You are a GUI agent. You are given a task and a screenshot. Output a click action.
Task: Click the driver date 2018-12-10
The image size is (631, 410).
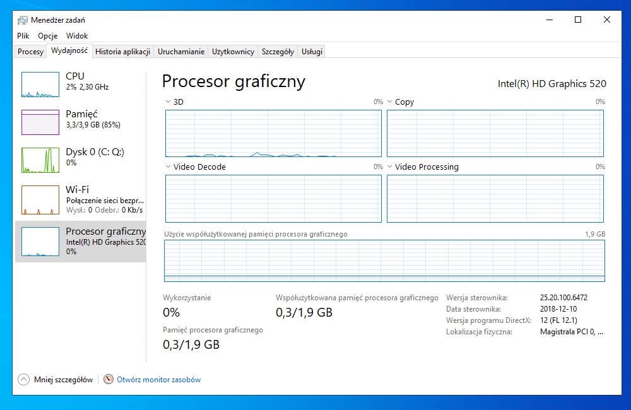coord(558,309)
